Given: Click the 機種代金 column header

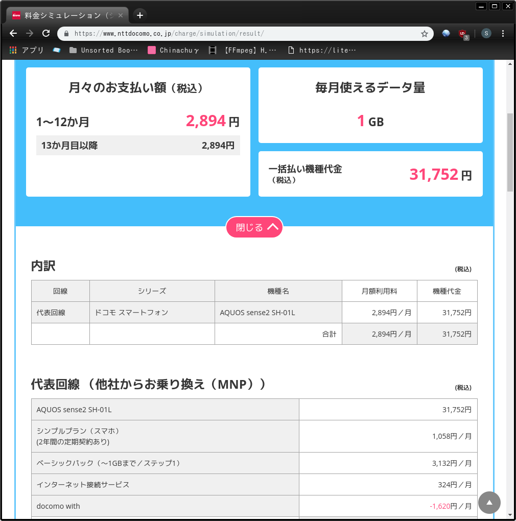Looking at the screenshot, I should click(447, 291).
